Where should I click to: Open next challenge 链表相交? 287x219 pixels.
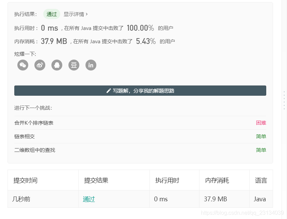point(25,137)
